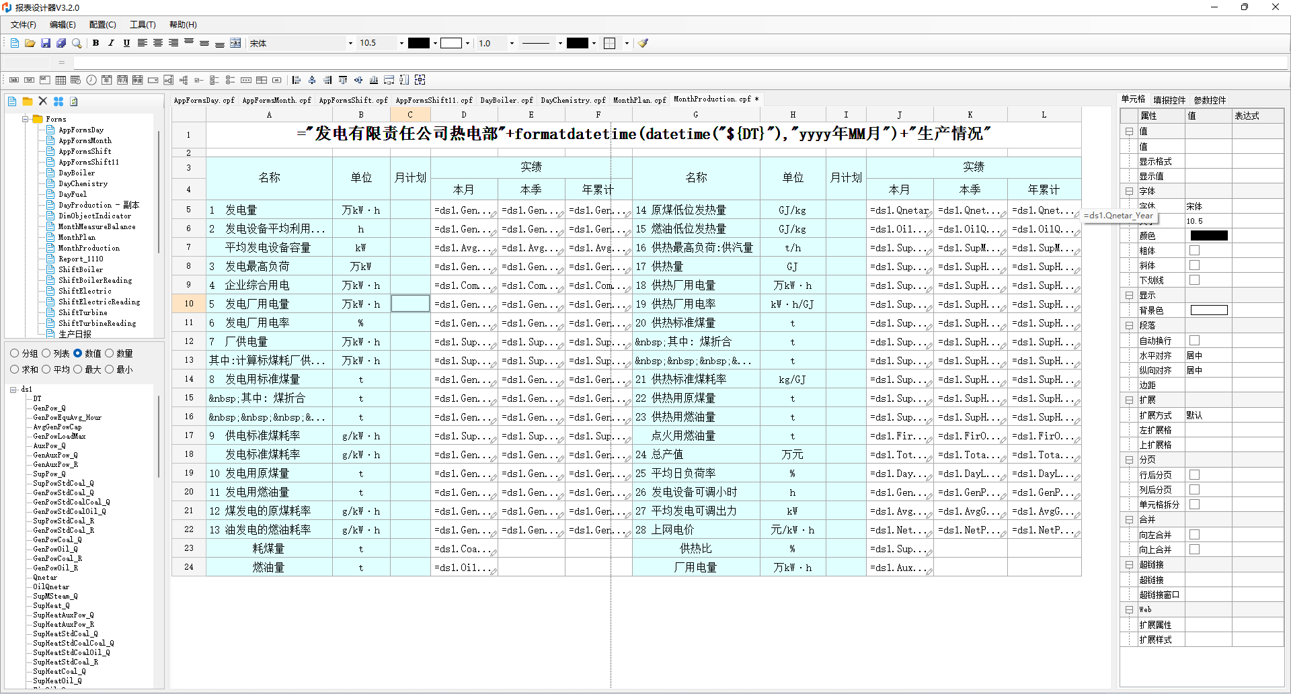Viewport: 1291px width, 694px height.
Task: Collapse the 分页 property group
Action: (x=1129, y=460)
